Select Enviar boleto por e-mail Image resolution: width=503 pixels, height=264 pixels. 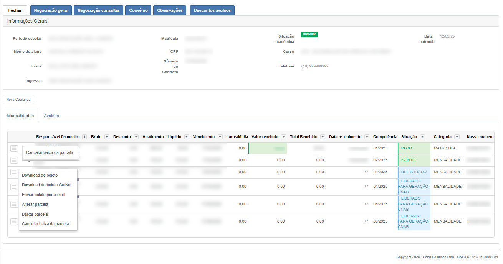(x=43, y=195)
